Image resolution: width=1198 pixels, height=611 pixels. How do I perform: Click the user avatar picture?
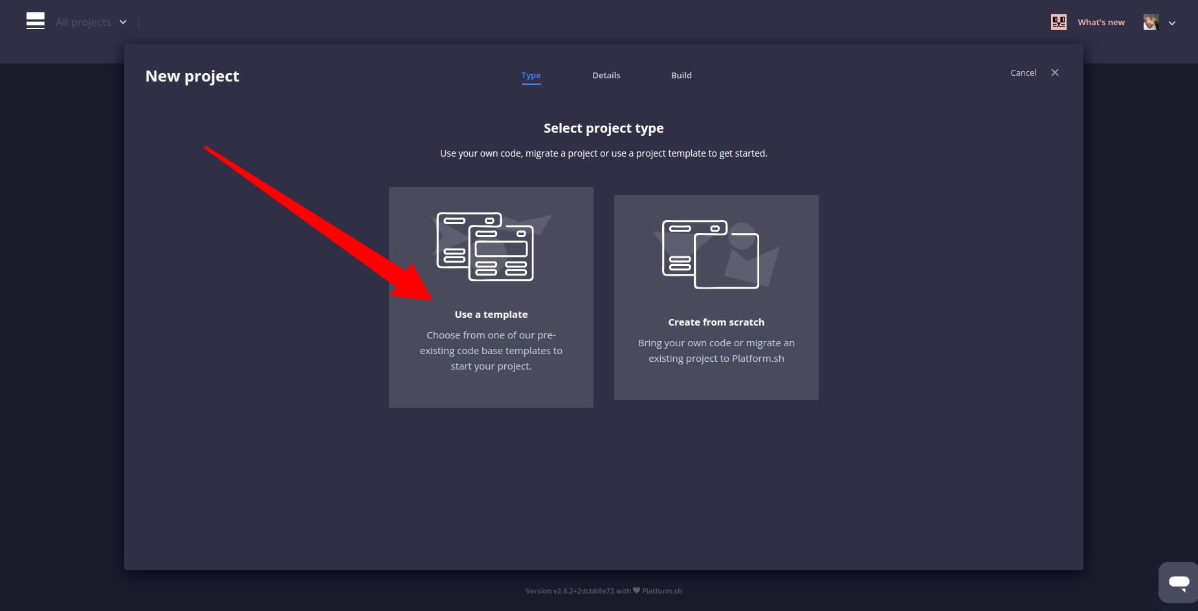click(1151, 22)
